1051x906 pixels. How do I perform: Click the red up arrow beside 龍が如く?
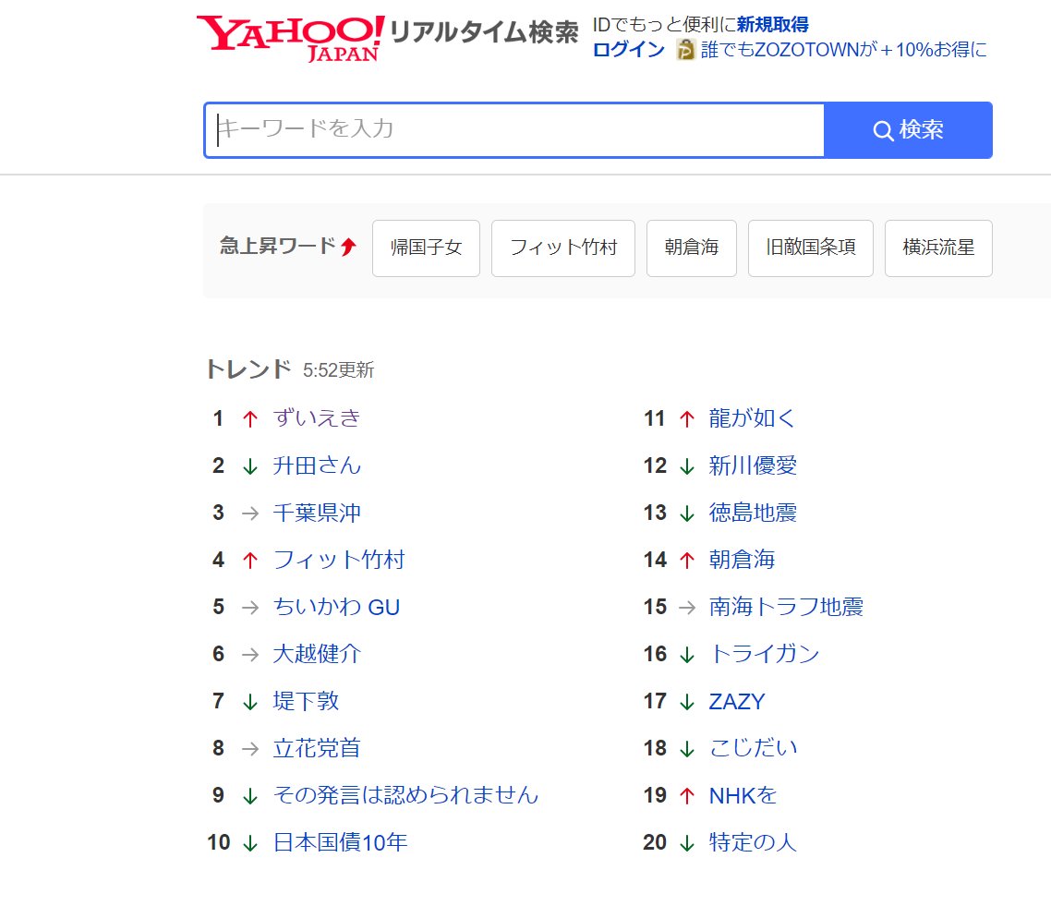[686, 418]
